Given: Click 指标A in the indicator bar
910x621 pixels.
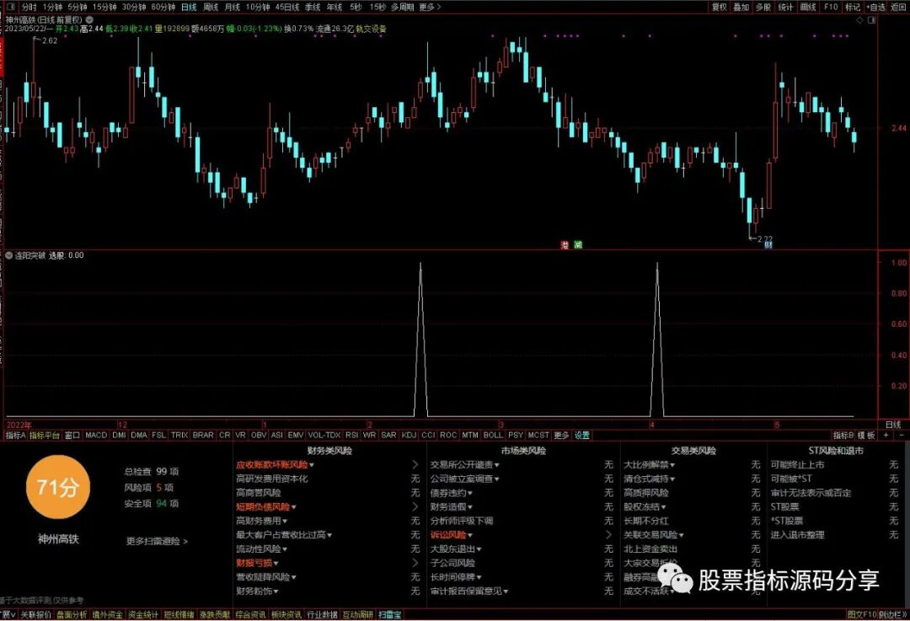Looking at the screenshot, I should pyautogui.click(x=15, y=435).
